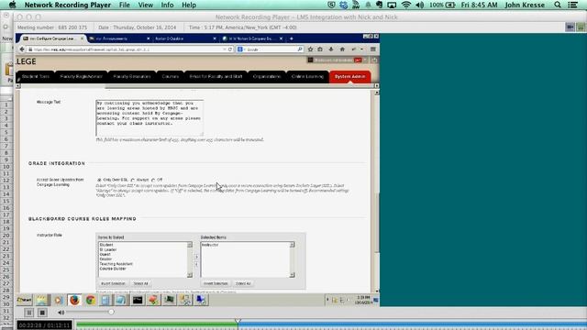Viewport: 587px width, 330px height.
Task: Click the move-right arrow between role lists
Action: (196, 257)
